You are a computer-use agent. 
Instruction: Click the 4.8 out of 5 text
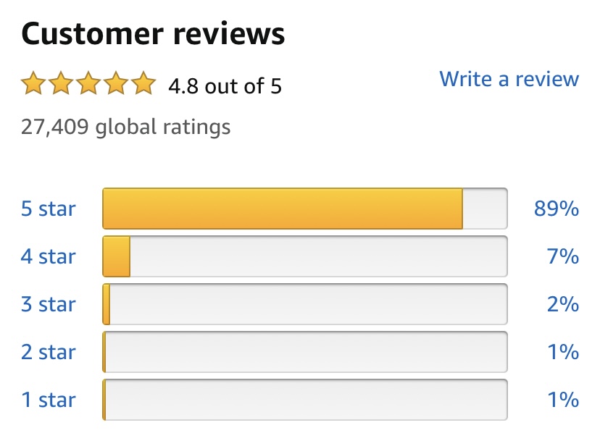pos(225,86)
